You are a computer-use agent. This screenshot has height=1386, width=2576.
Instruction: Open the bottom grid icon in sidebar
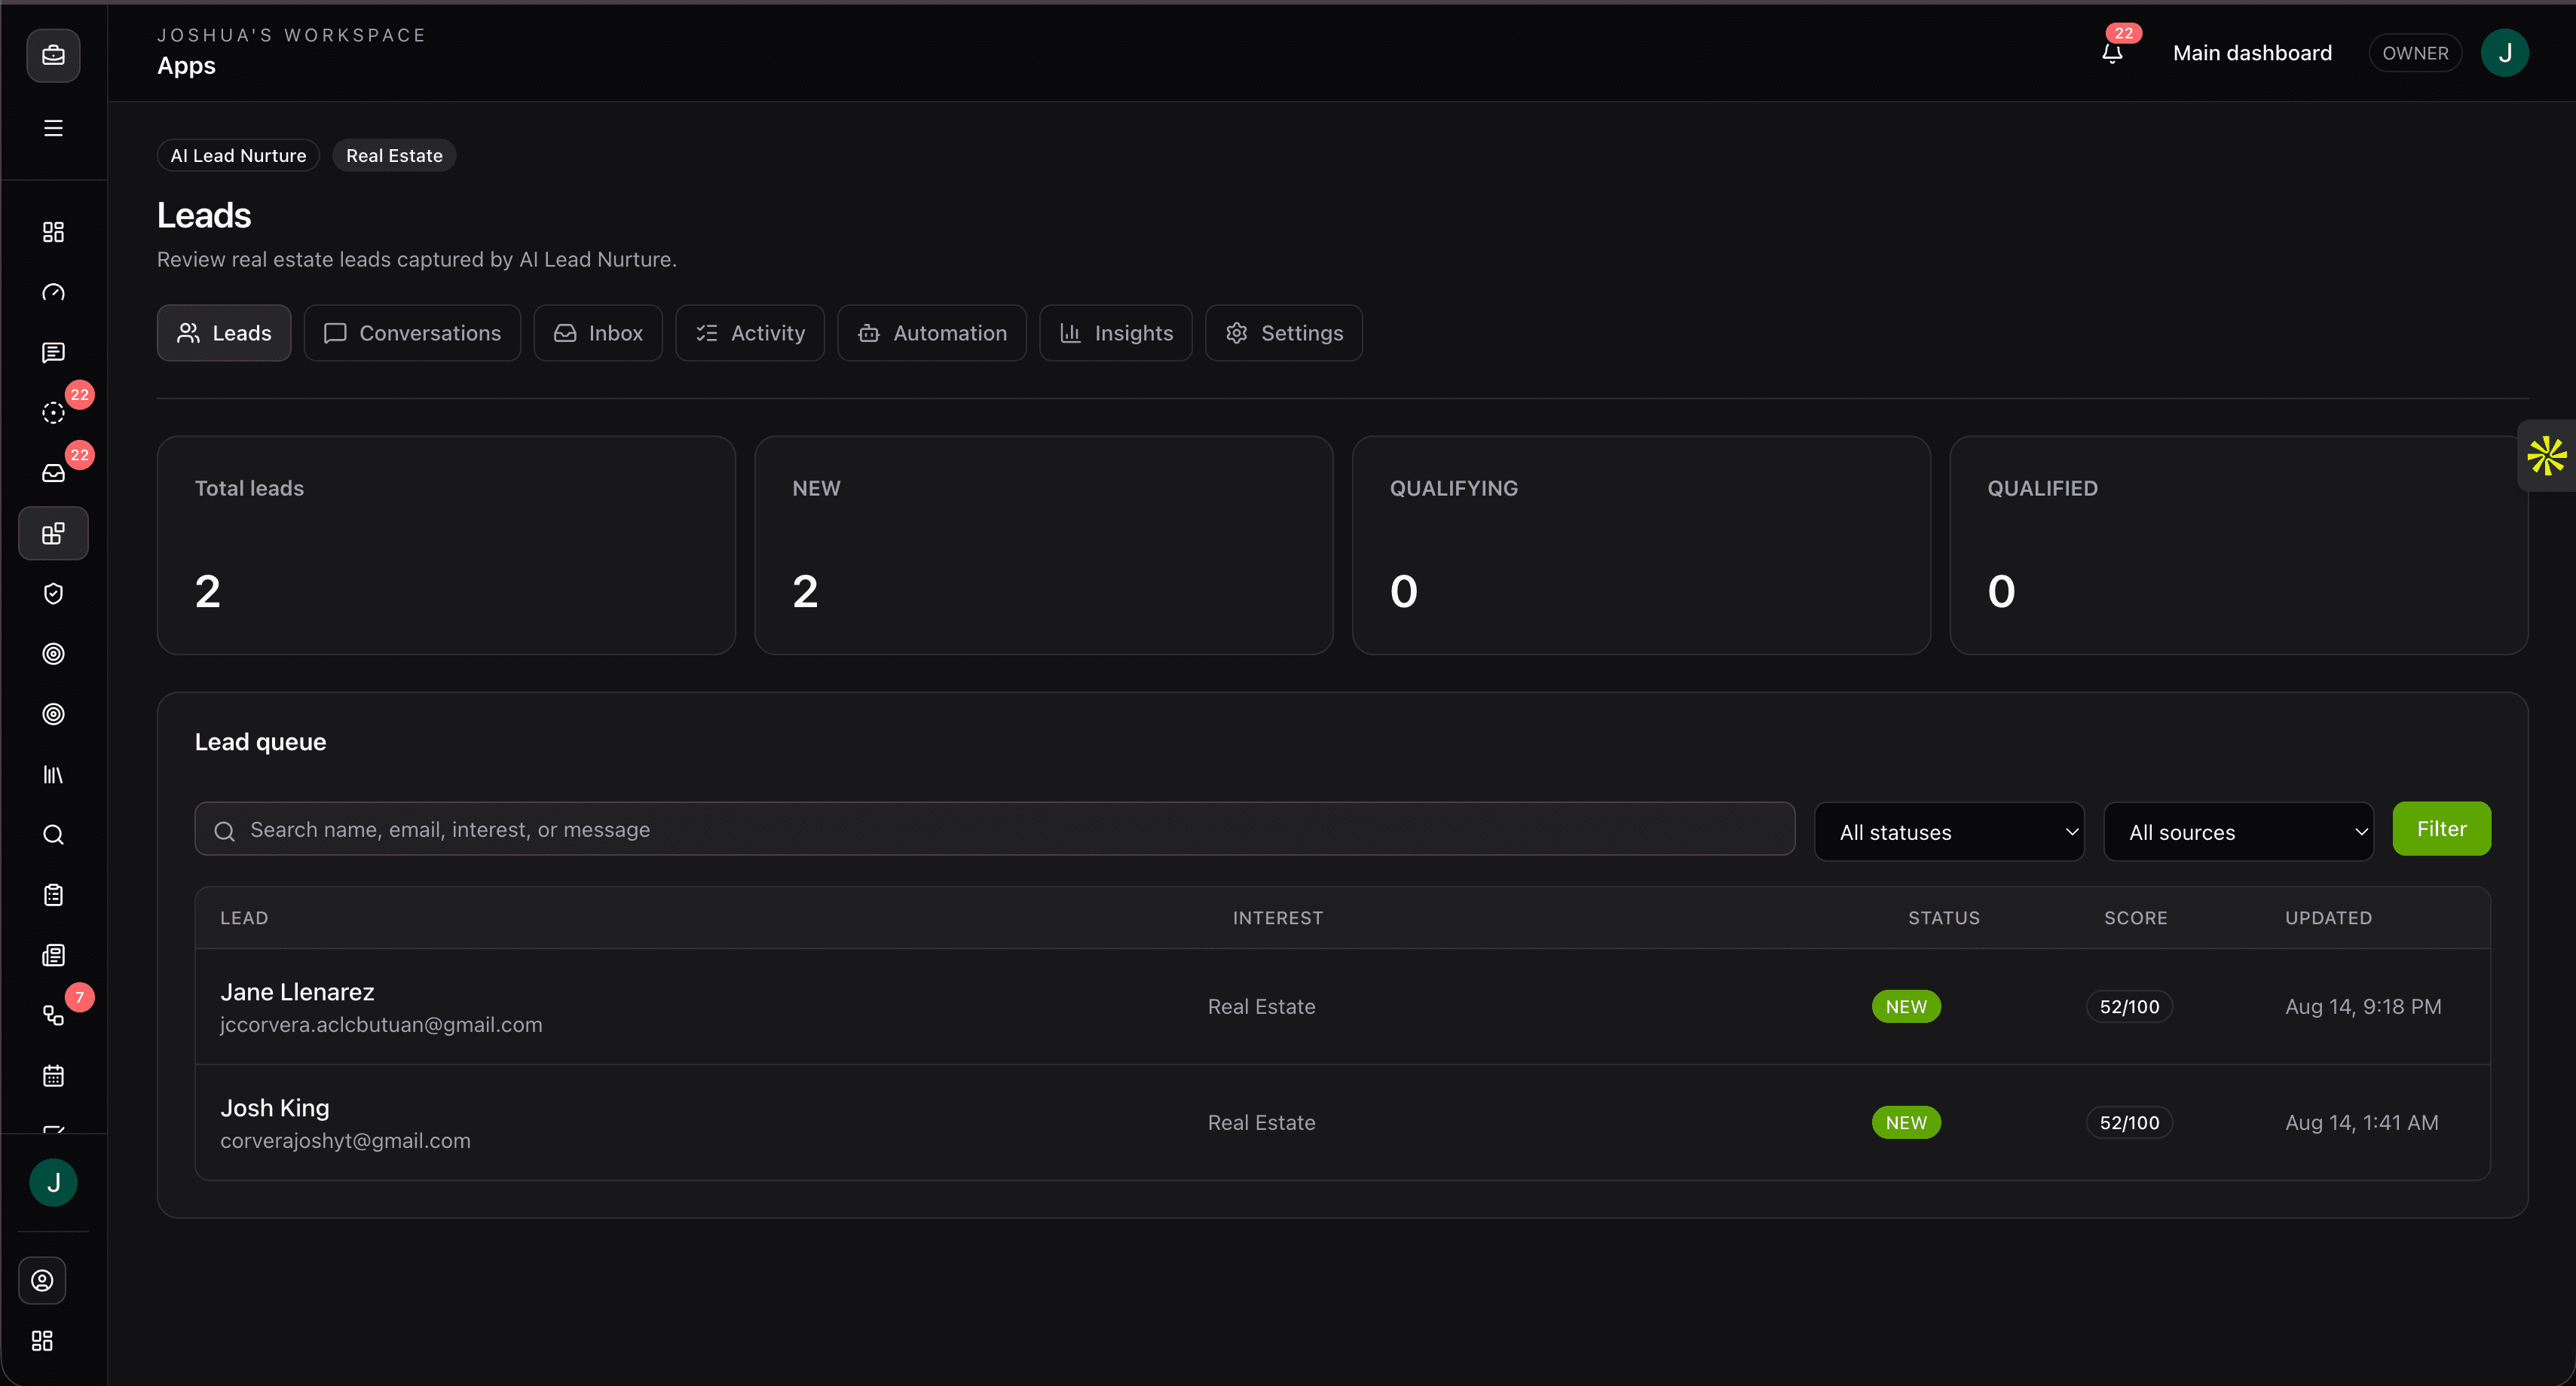42,1340
